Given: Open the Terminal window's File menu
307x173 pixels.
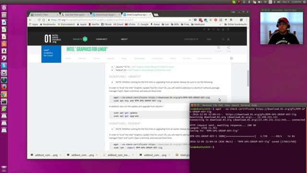Looking at the screenshot, I should click(215, 105).
